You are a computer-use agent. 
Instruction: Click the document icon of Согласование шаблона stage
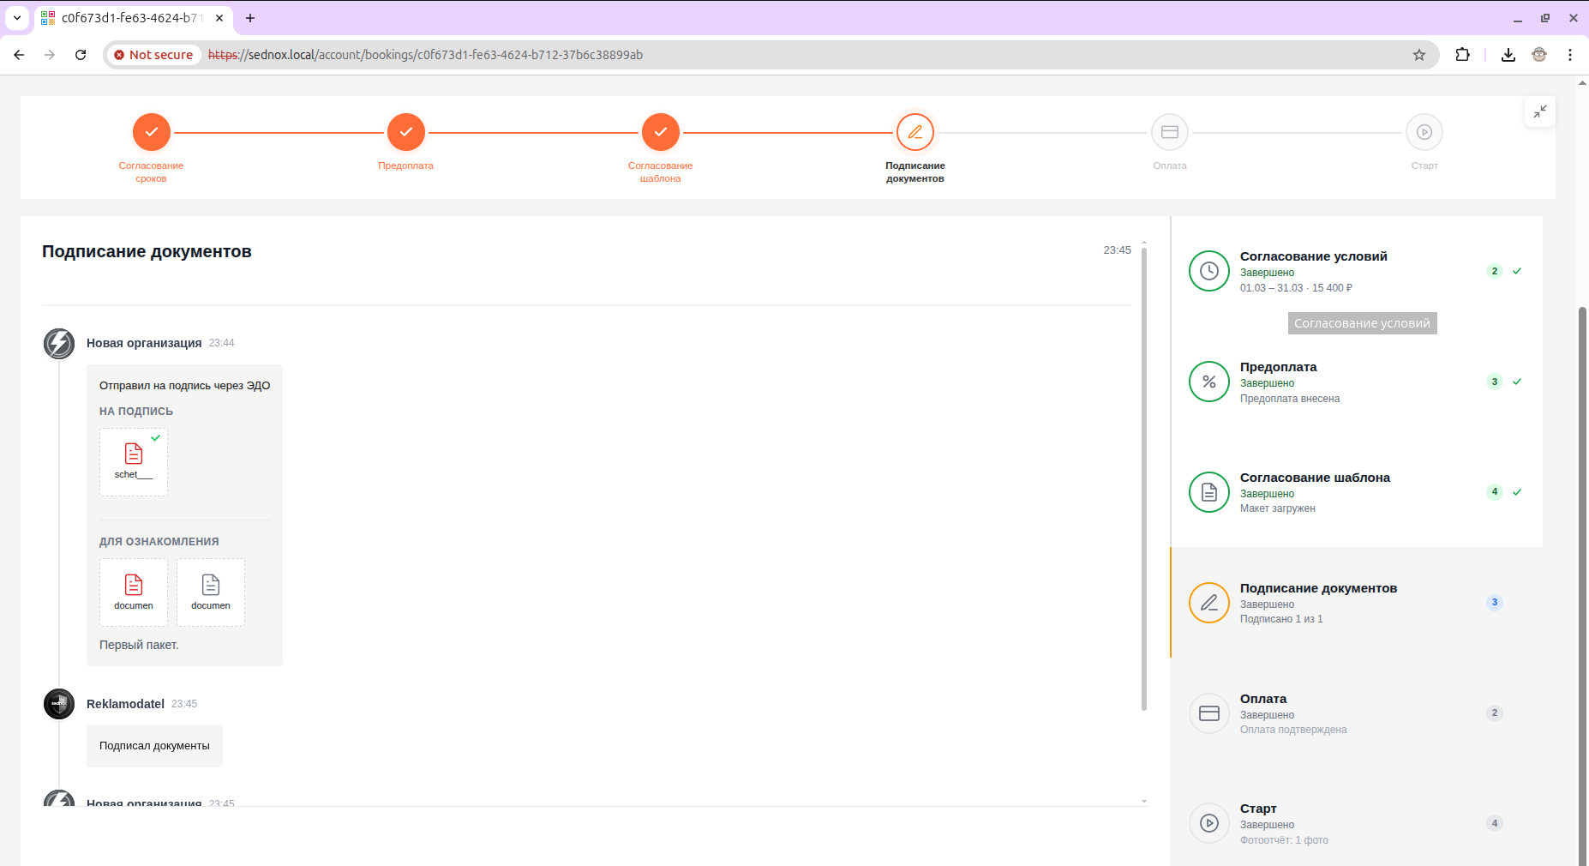click(1209, 492)
